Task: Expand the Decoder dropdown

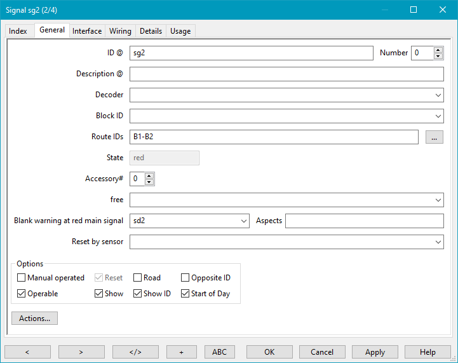Action: [438, 95]
